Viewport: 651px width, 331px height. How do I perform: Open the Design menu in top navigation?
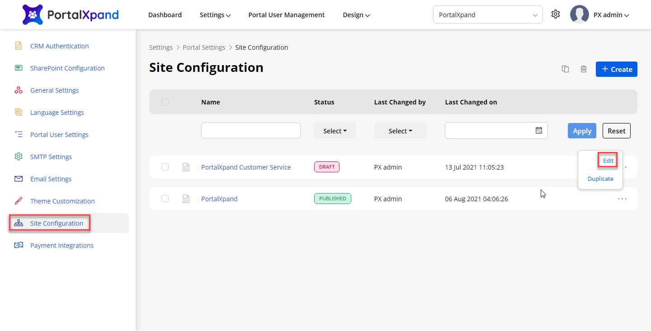click(x=356, y=15)
